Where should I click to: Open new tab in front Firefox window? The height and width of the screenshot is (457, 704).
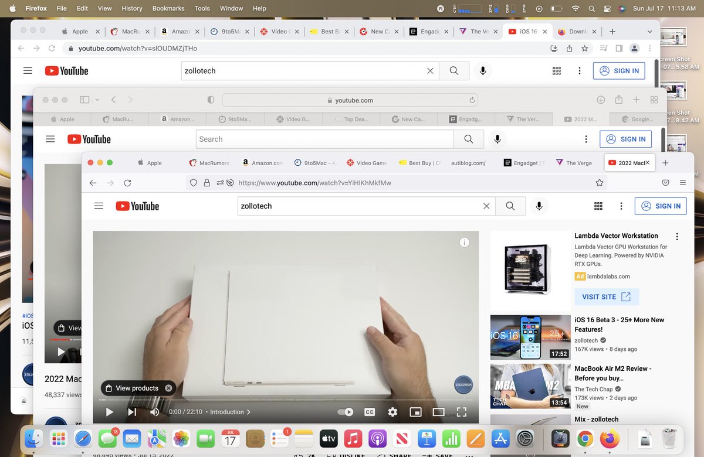tap(665, 163)
